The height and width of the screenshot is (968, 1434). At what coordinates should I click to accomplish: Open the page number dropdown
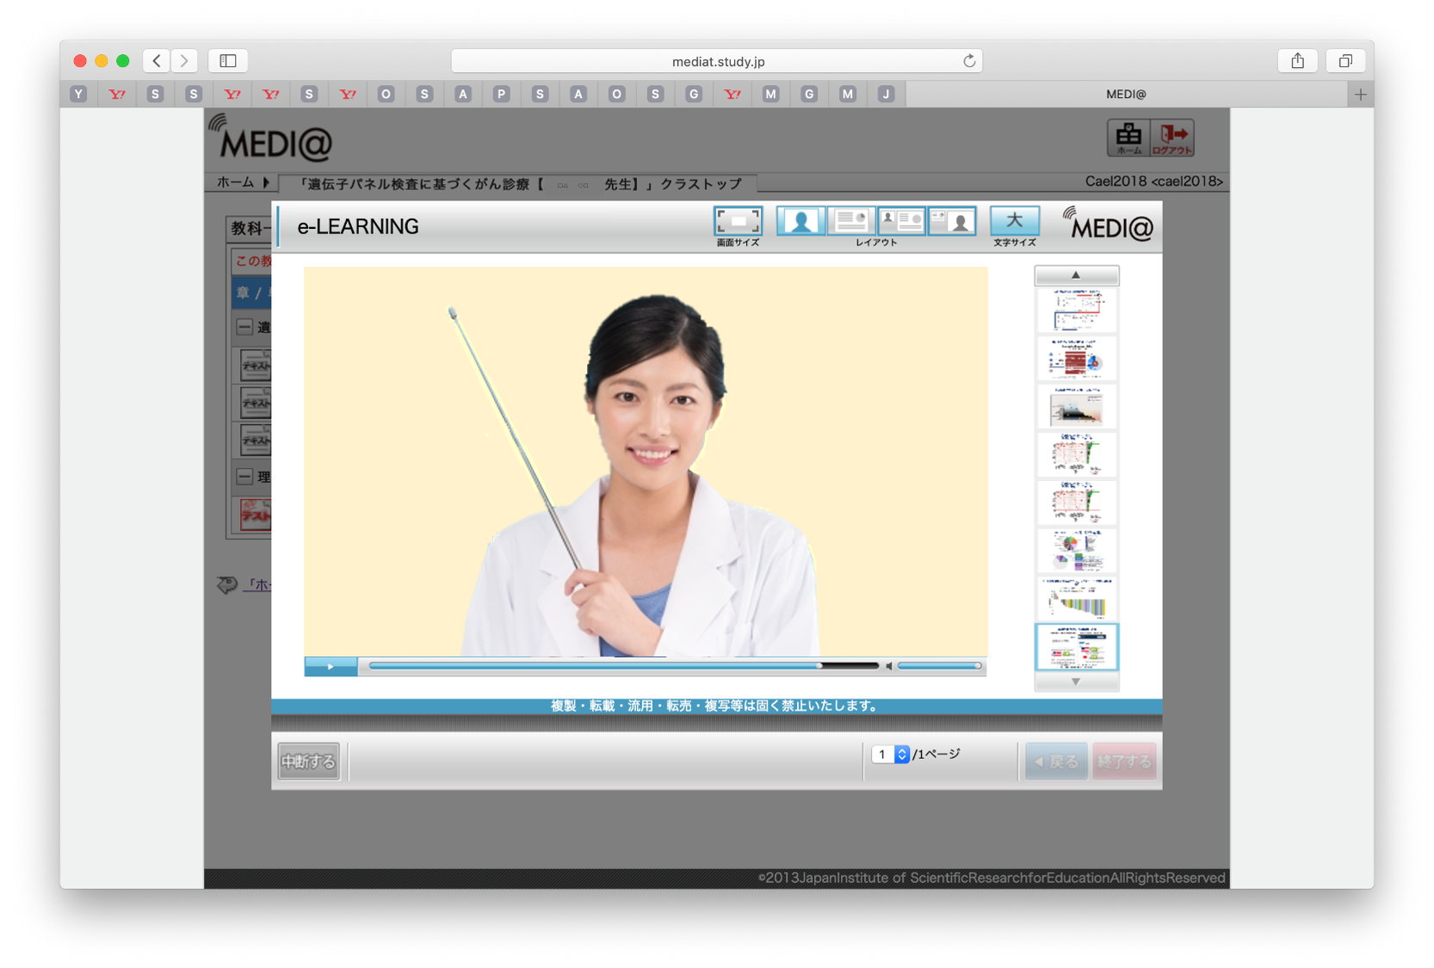pos(901,755)
